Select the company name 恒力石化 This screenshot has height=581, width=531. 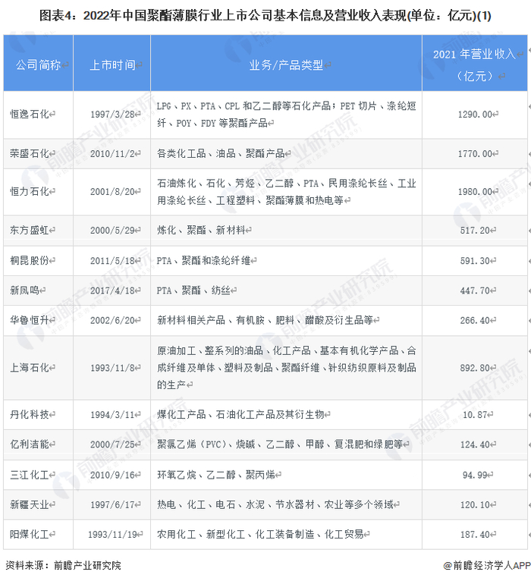click(30, 192)
